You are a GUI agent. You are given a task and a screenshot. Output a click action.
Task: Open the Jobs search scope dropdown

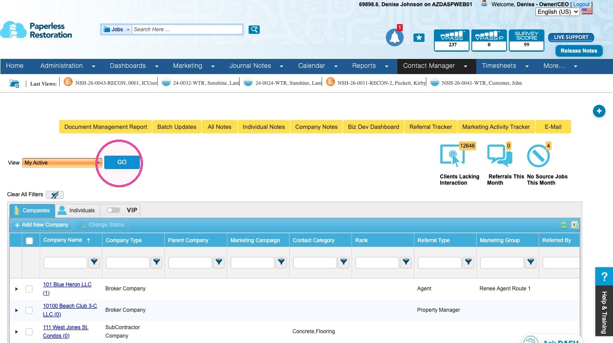pyautogui.click(x=117, y=29)
